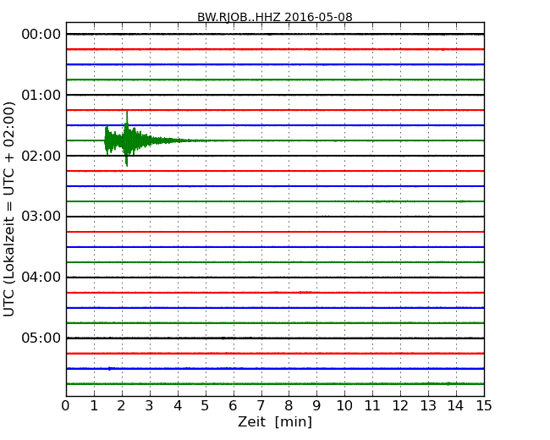Click the small blue blip on the 05:30 trace
This screenshot has width=550, height=440.
point(110,368)
